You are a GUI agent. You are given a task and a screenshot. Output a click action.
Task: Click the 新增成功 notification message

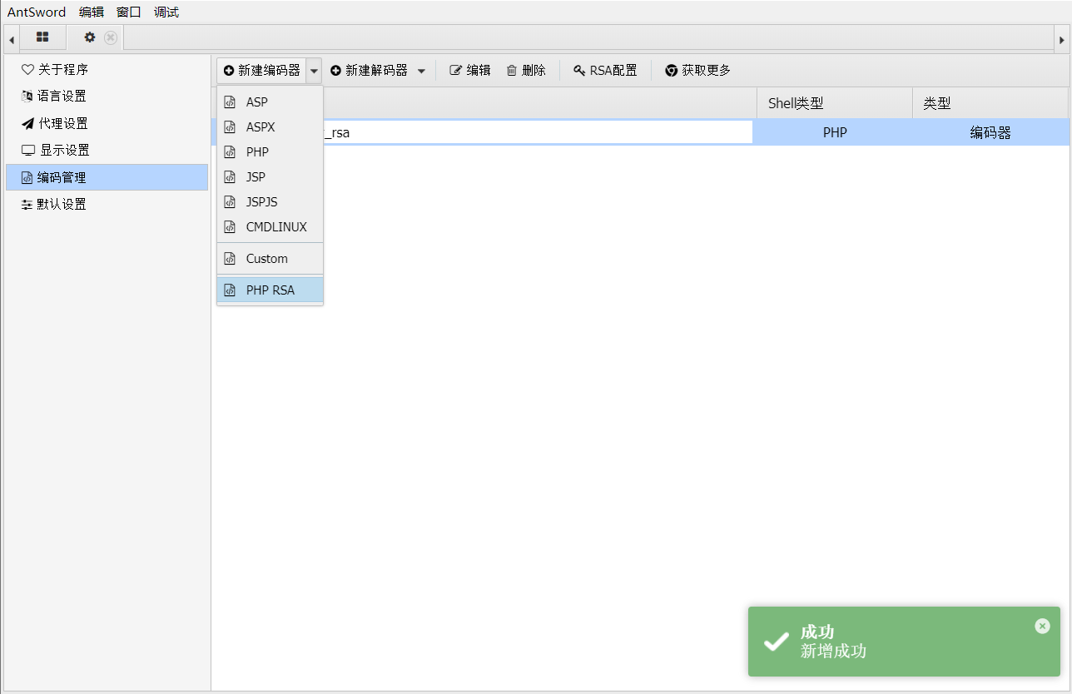pos(833,652)
